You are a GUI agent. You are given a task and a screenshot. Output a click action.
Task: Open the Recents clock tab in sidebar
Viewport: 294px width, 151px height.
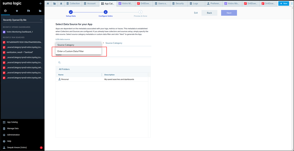pos(5,11)
